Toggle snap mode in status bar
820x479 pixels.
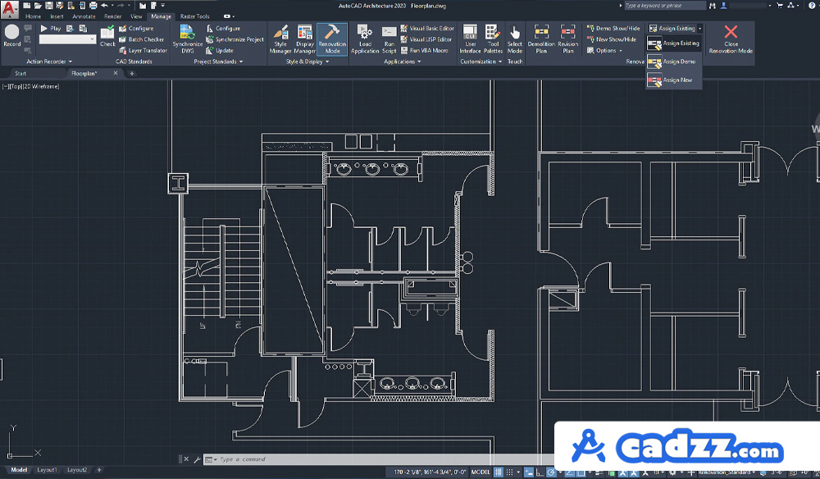pyautogui.click(x=509, y=472)
